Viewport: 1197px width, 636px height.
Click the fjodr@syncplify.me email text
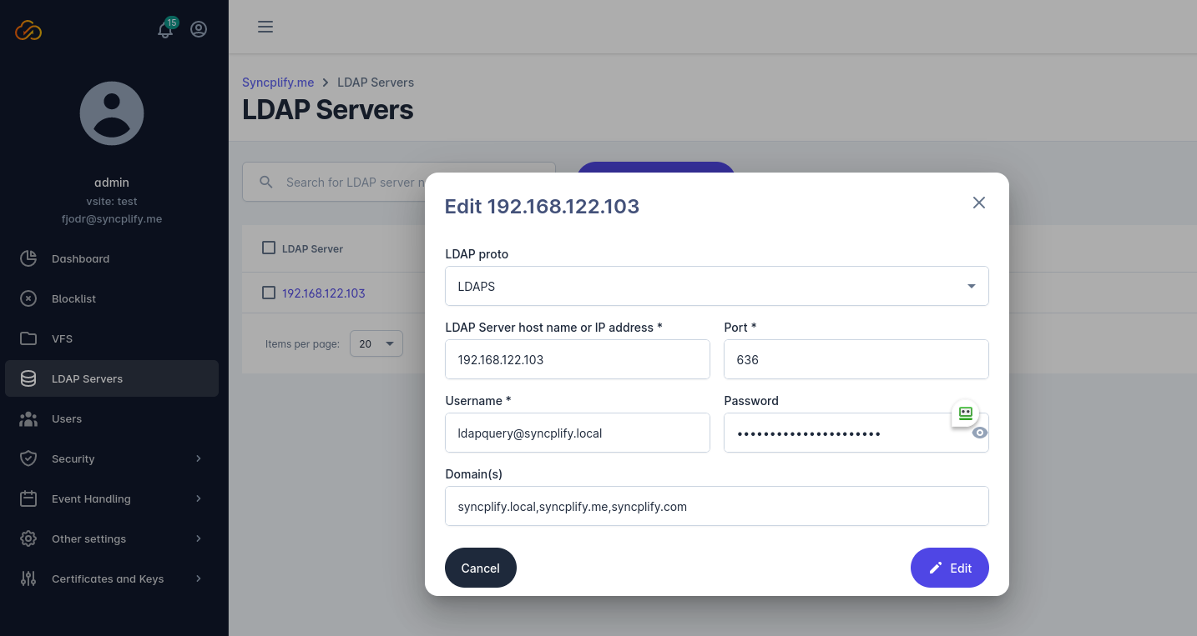pos(112,219)
